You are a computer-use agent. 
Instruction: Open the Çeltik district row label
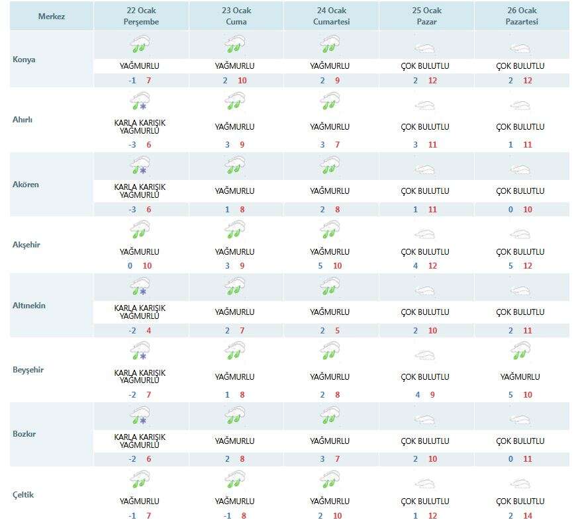[23, 496]
